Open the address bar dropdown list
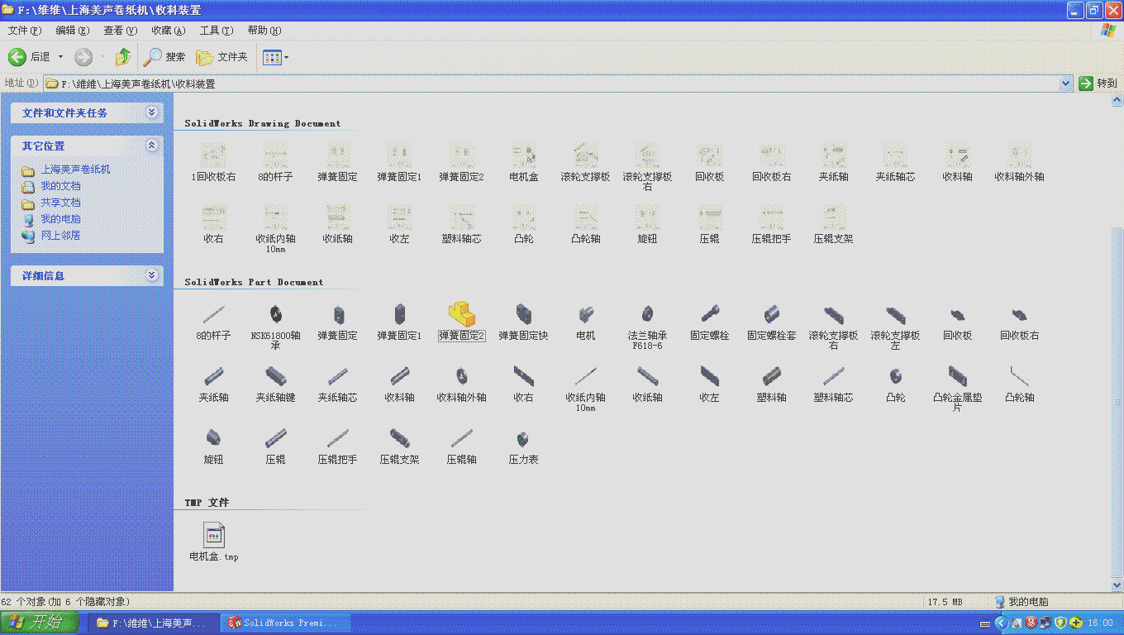This screenshot has height=635, width=1124. (x=1066, y=84)
